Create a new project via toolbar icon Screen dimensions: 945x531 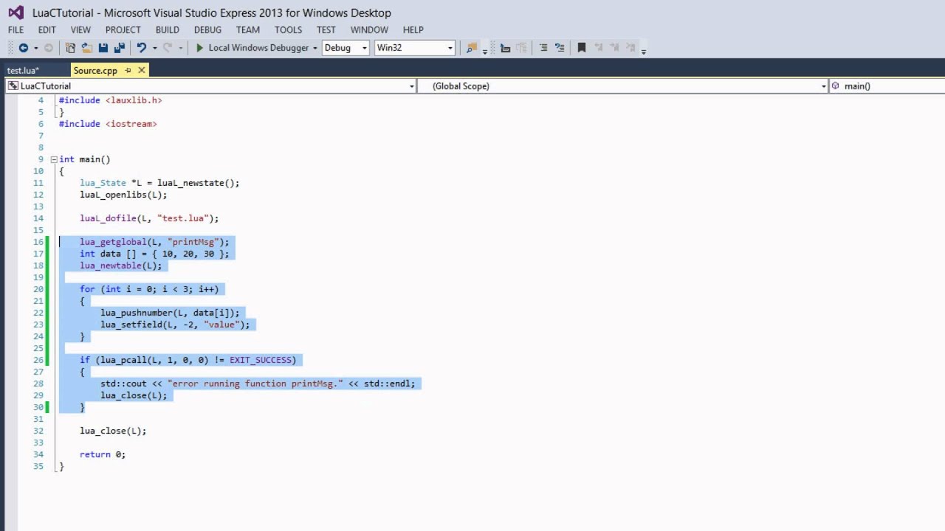(71, 48)
